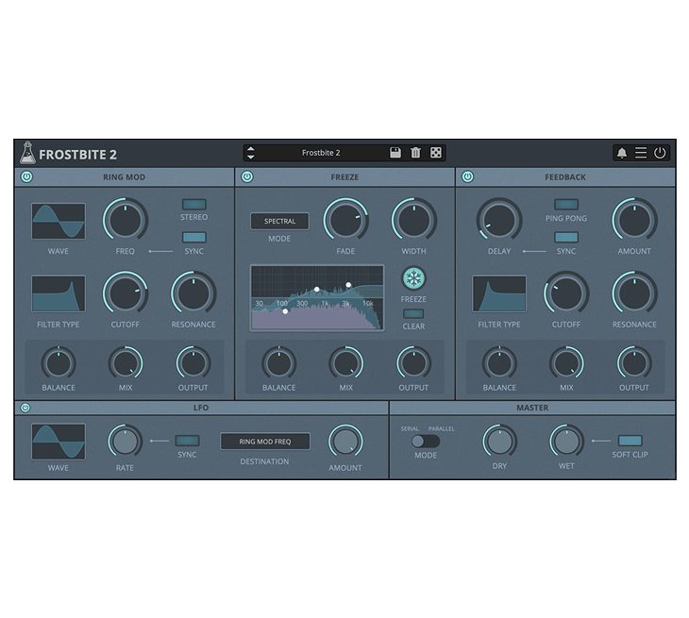Toggle Freeze section power button
The width and height of the screenshot is (689, 618).
[247, 176]
